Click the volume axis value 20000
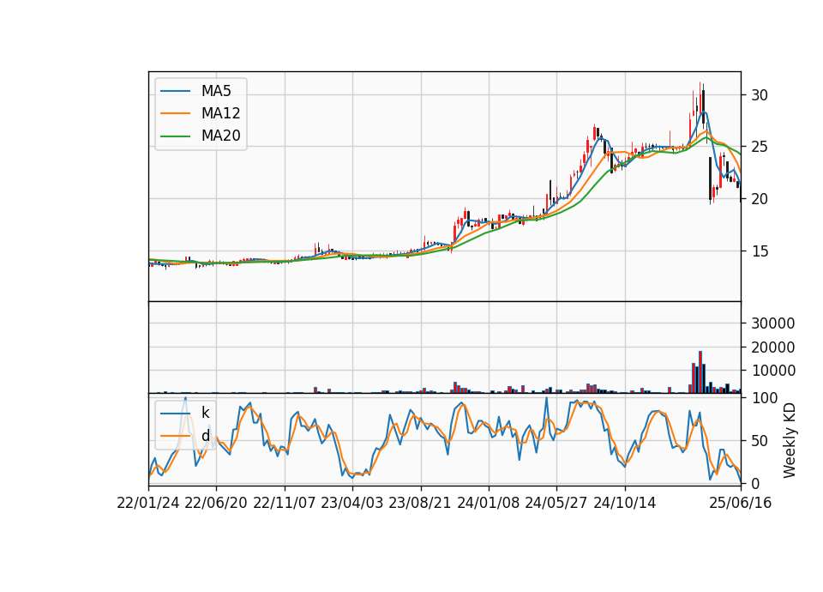Viewport: 823px width, 592px height. (x=772, y=347)
